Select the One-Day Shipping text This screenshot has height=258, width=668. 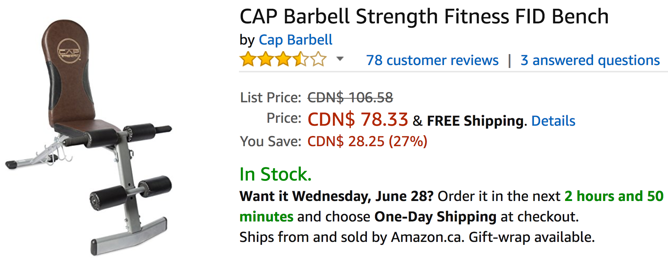coord(435,217)
